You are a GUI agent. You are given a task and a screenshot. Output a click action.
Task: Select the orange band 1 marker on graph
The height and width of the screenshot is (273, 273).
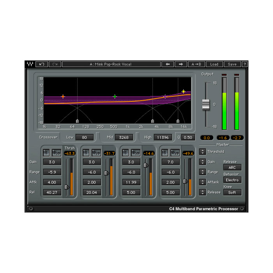click(63, 96)
